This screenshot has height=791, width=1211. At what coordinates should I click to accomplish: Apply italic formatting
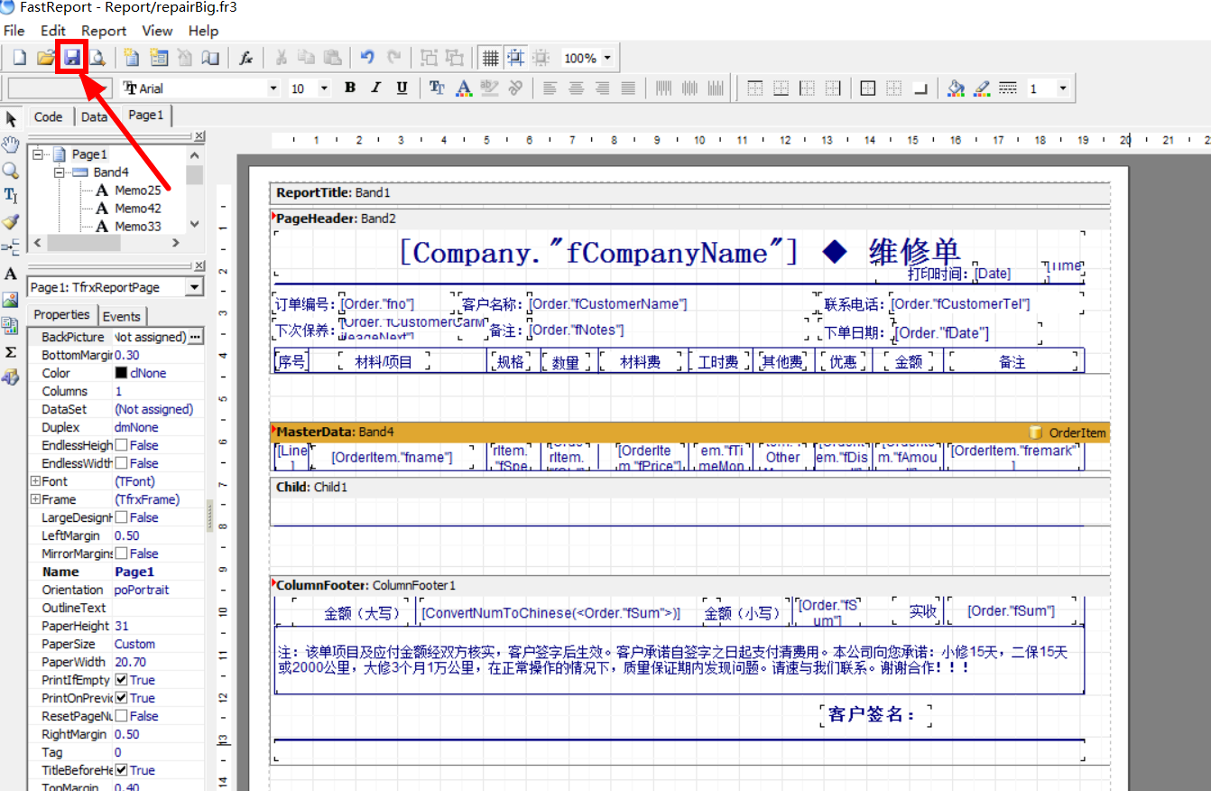[x=376, y=88]
